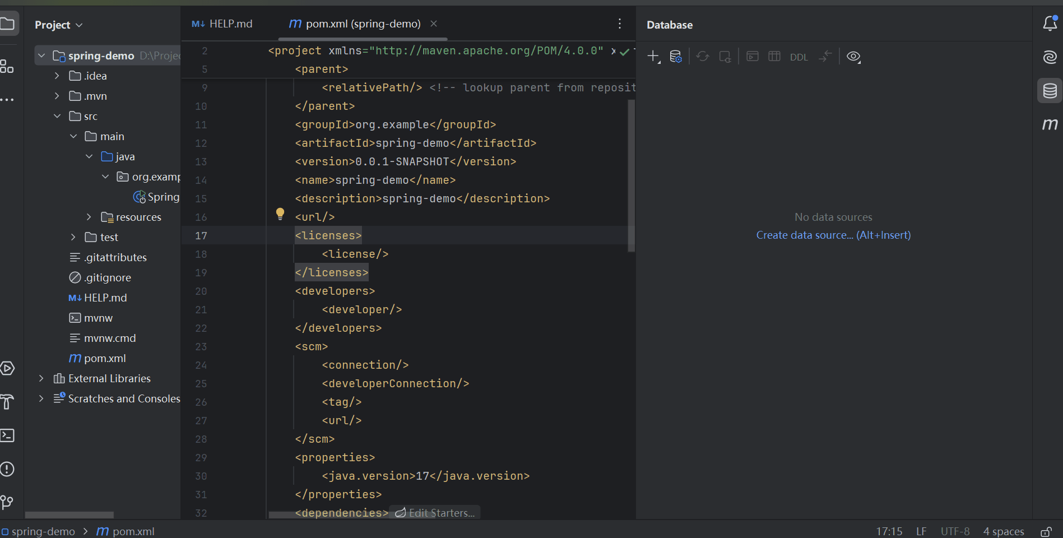
Task: Open the AI Assistant spiral icon
Action: point(1050,57)
